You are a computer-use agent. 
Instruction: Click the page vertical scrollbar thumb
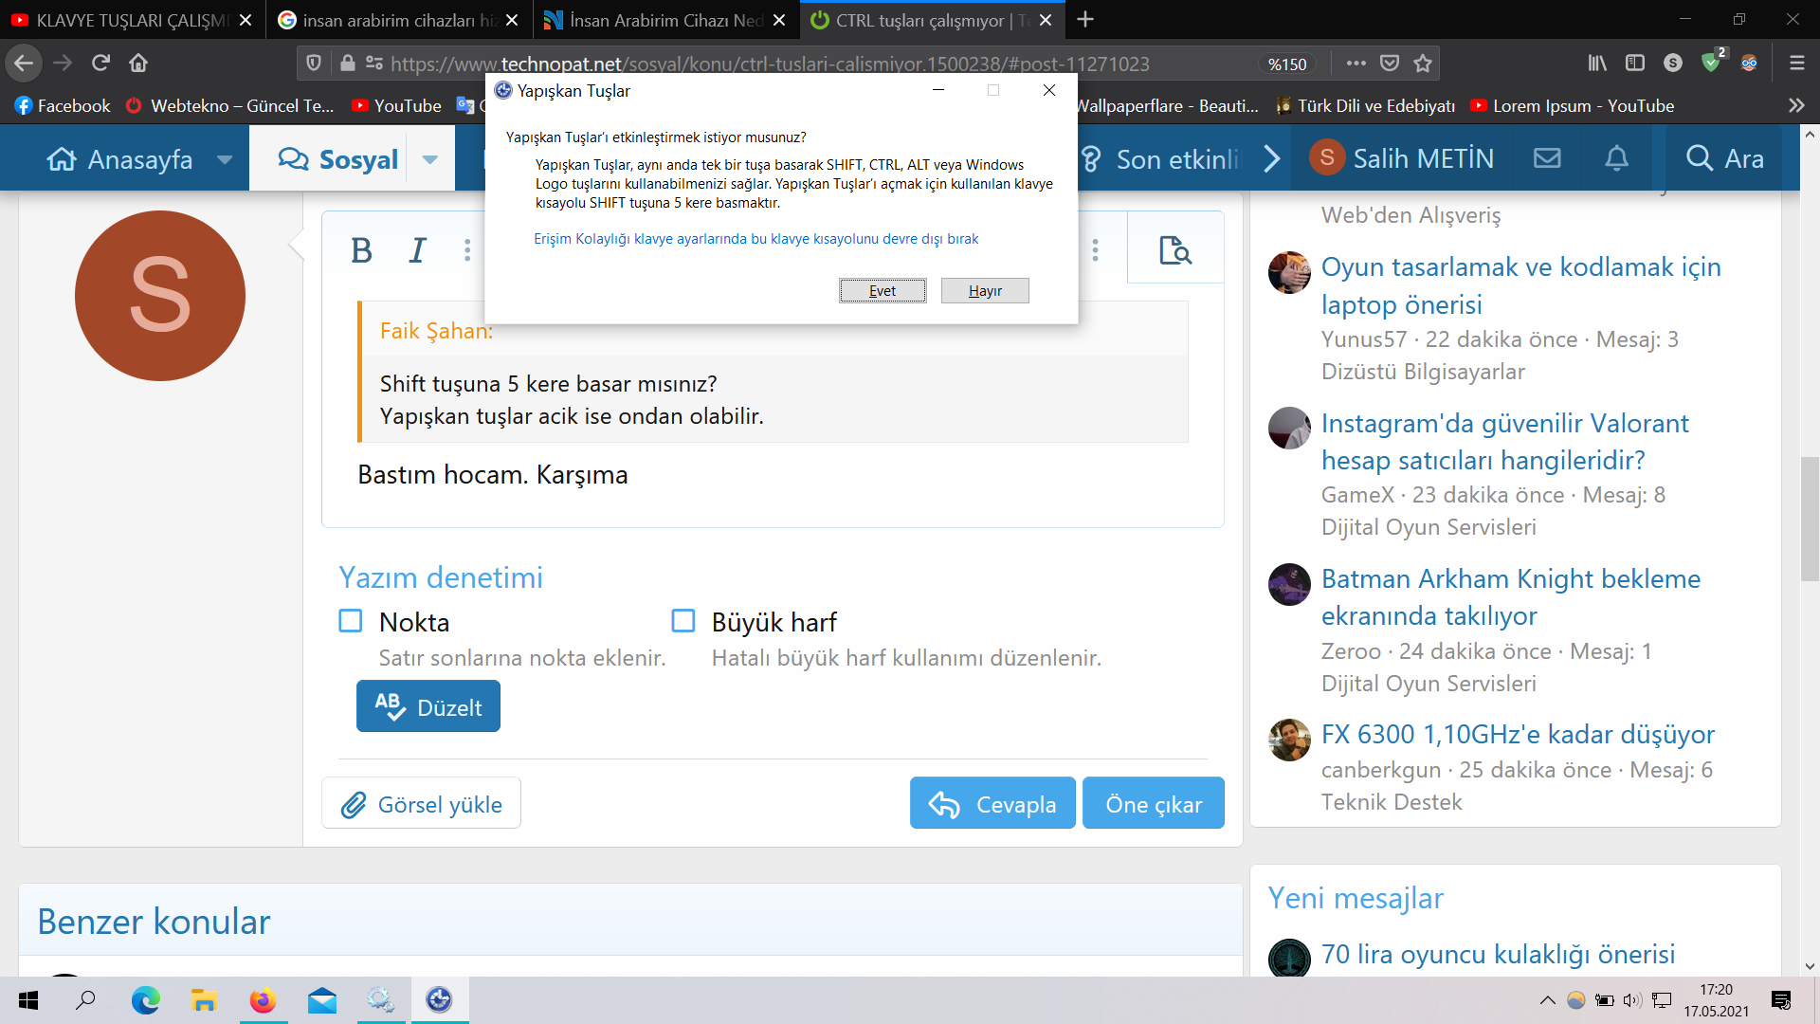[1810, 517]
